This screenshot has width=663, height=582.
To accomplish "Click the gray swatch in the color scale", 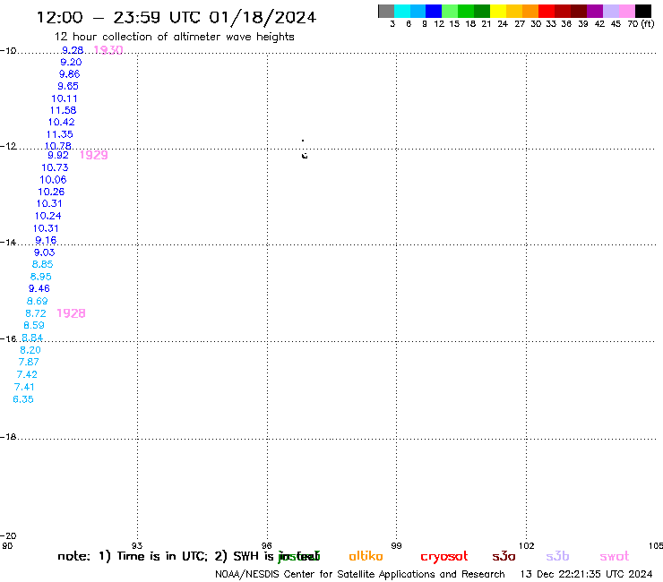I will tap(386, 11).
